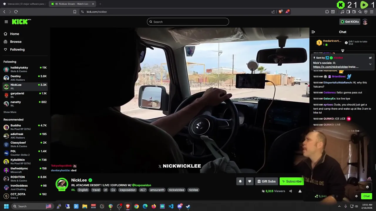
Task: Open @Iceposeidon mention link
Action: click(x=141, y=185)
